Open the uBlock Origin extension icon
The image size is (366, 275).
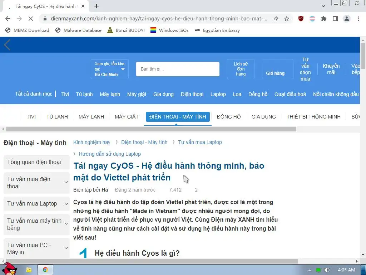(x=301, y=19)
